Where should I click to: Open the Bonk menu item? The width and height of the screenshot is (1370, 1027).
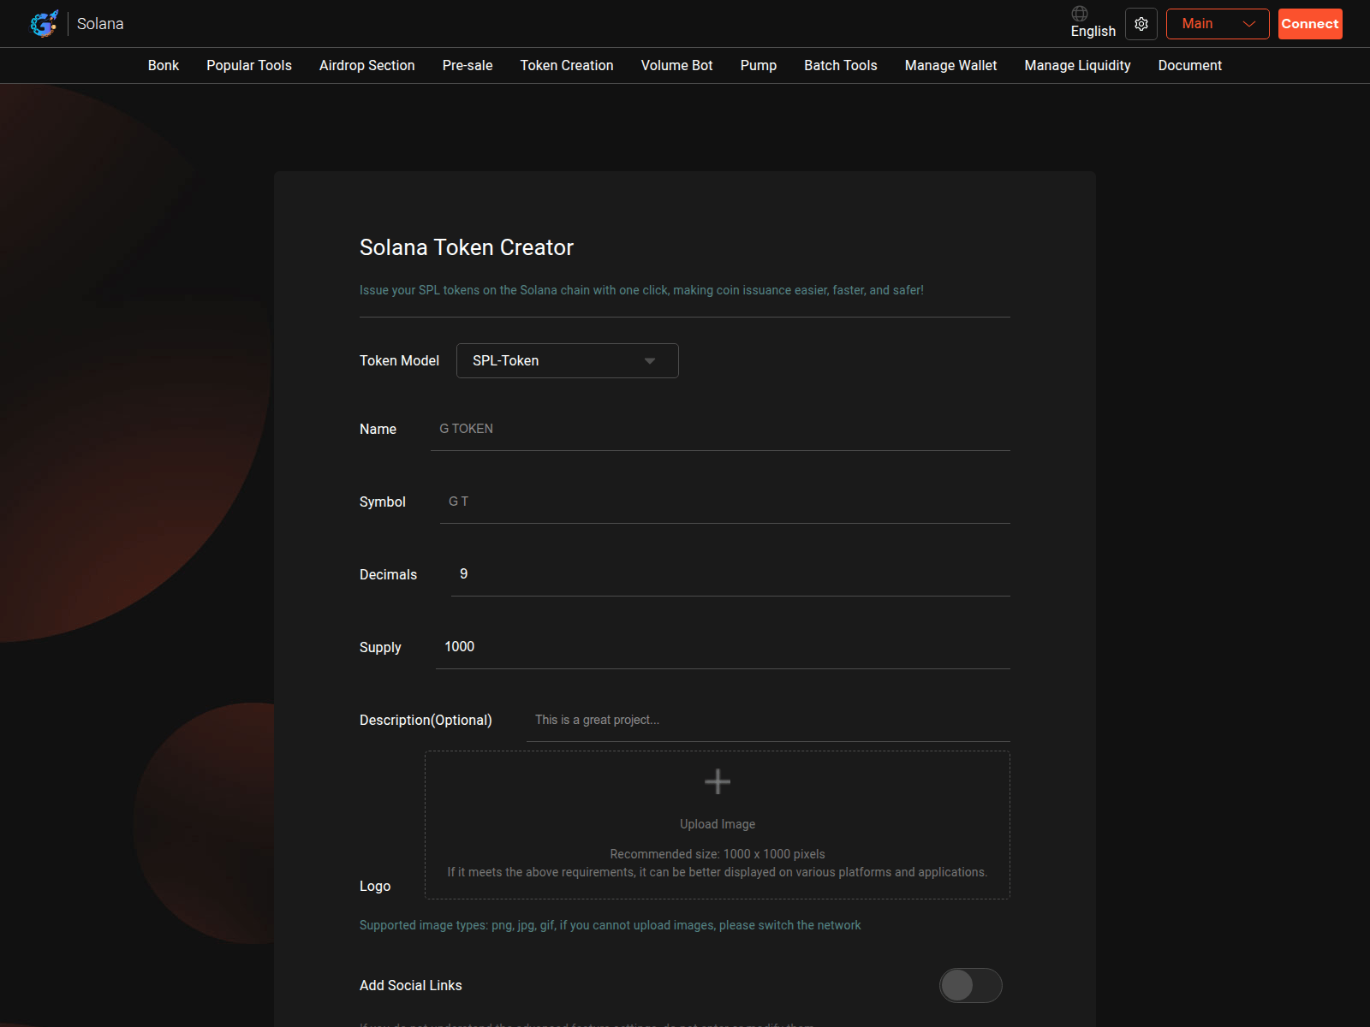[x=163, y=66]
